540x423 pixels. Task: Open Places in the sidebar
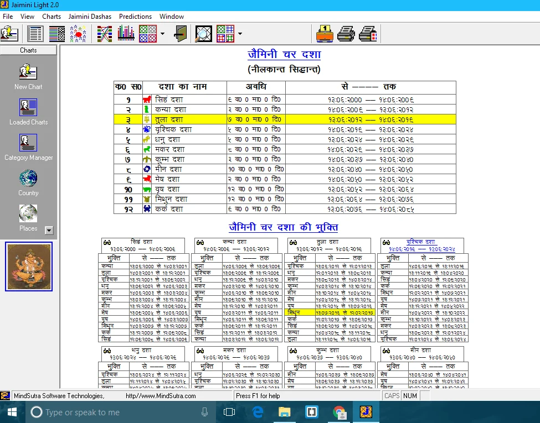[x=28, y=218]
